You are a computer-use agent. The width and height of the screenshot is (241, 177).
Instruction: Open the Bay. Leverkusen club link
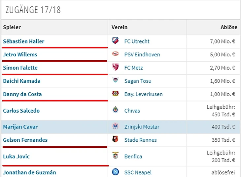click(143, 94)
